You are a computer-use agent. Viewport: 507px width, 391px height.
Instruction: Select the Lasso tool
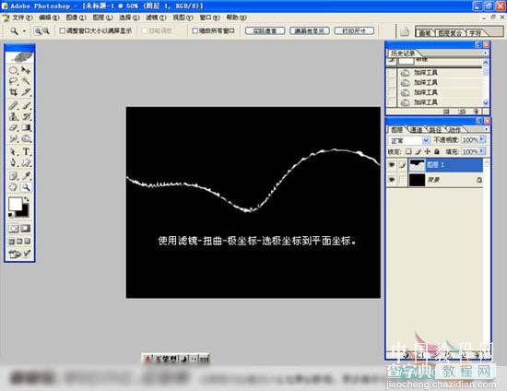pos(13,81)
